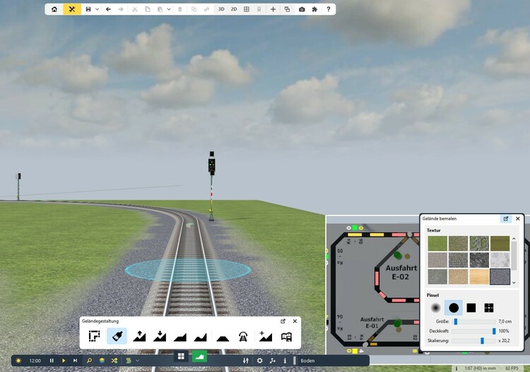Click the delete trash icon
Screen dimensions: 530x372
tap(179, 9)
